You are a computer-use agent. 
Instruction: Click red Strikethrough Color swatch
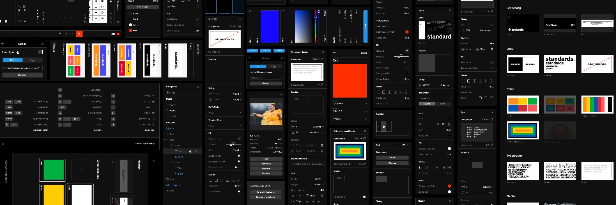point(407,32)
